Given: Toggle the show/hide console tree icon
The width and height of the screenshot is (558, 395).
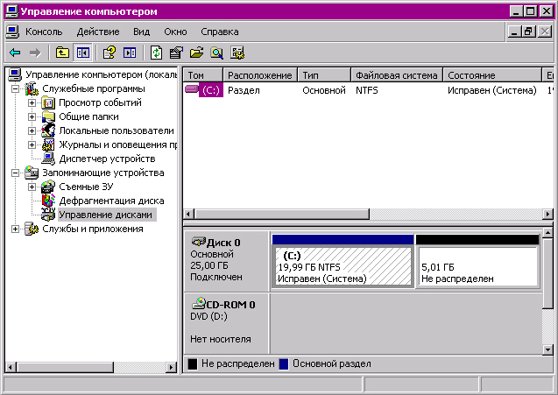Looking at the screenshot, I should coord(83,53).
